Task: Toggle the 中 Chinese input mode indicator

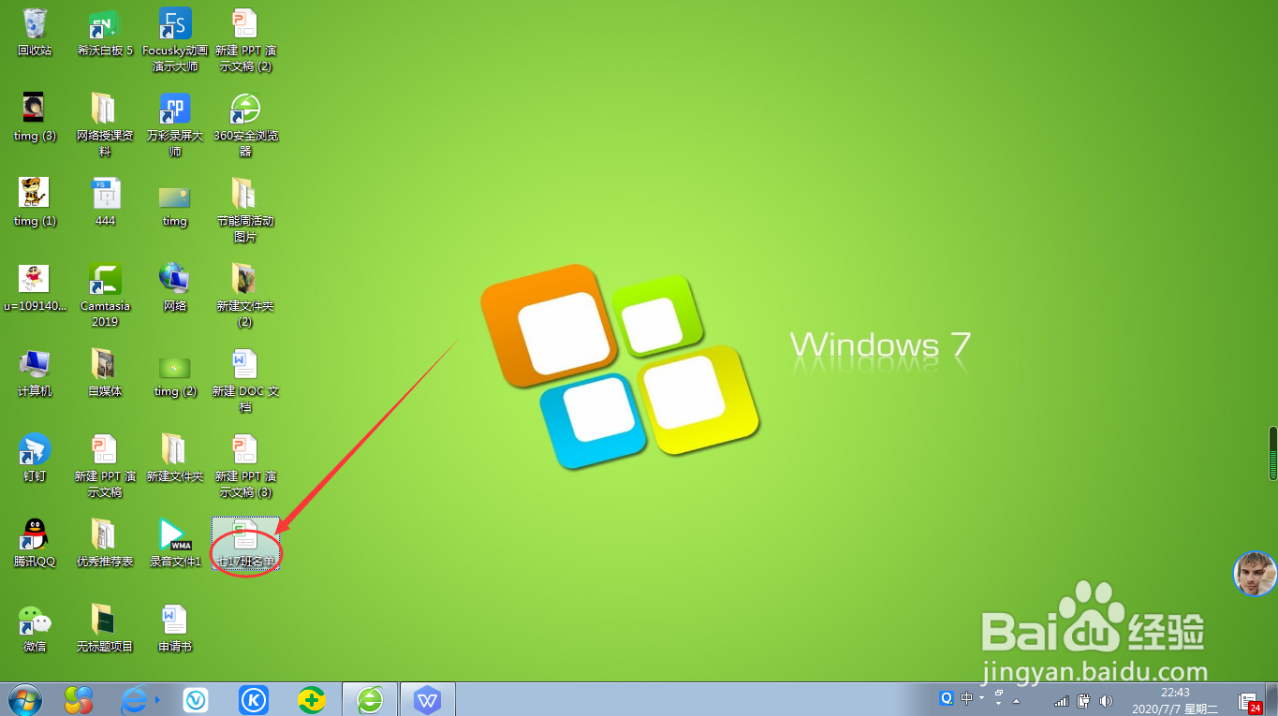Action: [966, 698]
